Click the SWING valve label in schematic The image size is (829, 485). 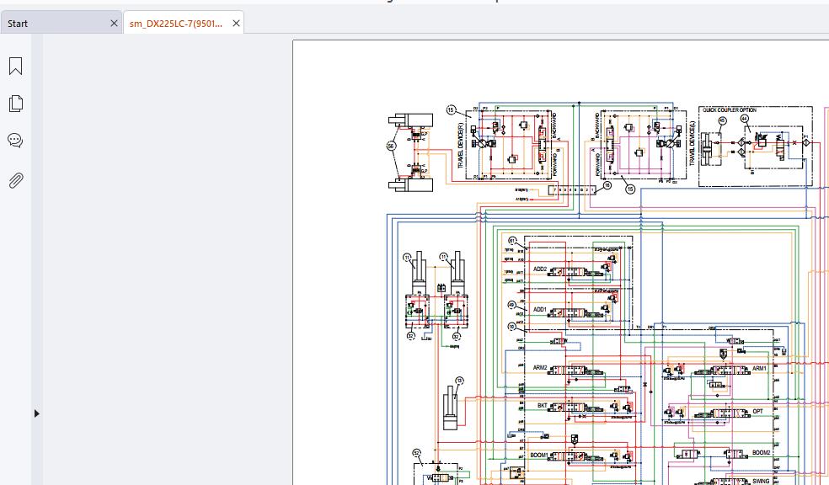point(761,482)
